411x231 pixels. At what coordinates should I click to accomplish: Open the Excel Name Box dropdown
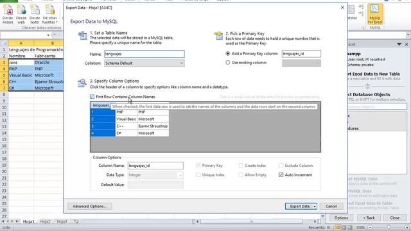tap(48, 35)
